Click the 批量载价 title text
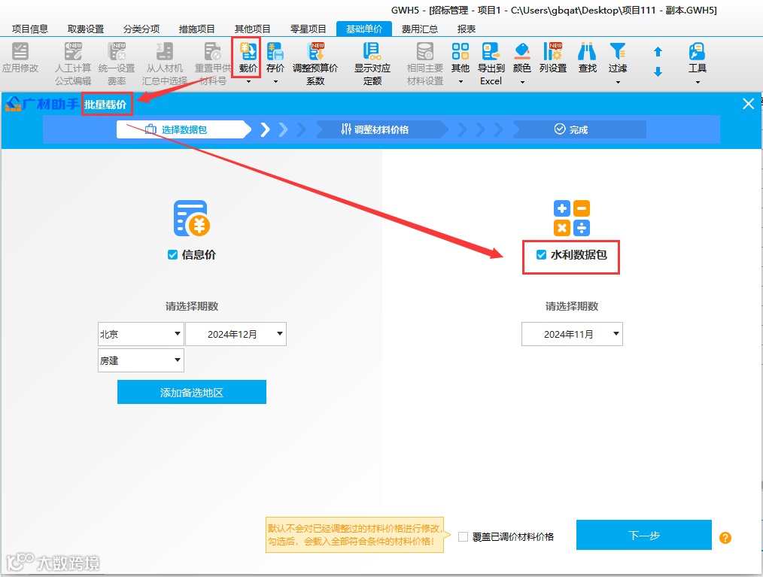The width and height of the screenshot is (763, 577). [105, 104]
